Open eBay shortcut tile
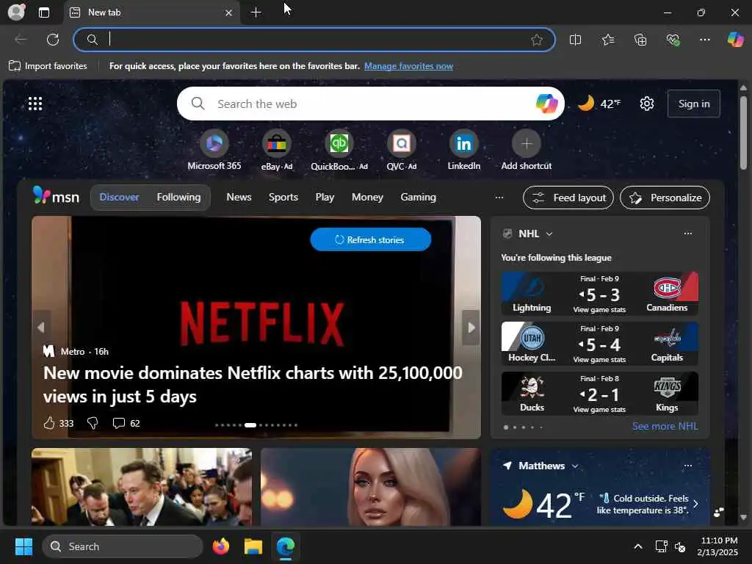Screen dimensions: 752x564 (x=277, y=150)
